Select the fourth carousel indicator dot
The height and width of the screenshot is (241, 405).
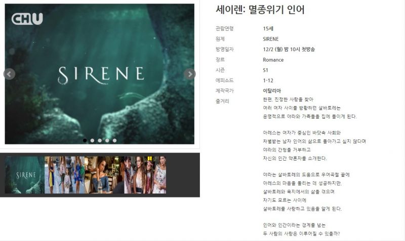[x=107, y=140]
